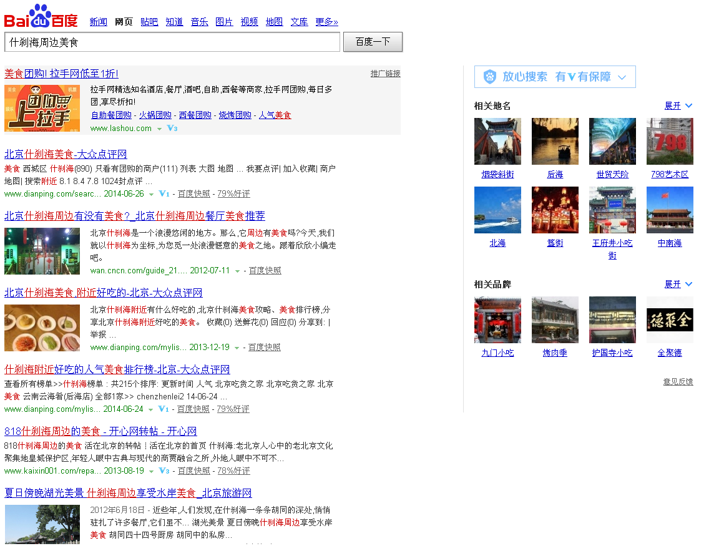
Task: Open the 北京什刹海美食-大众点评网 result
Action: tap(66, 154)
